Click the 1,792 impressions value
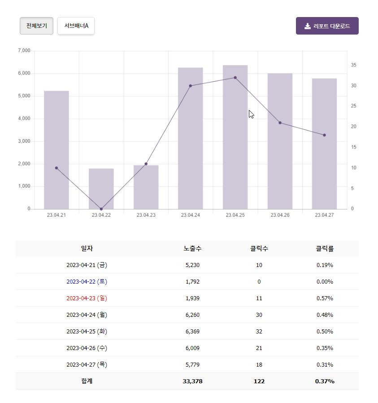The height and width of the screenshot is (403, 378). pos(193,282)
